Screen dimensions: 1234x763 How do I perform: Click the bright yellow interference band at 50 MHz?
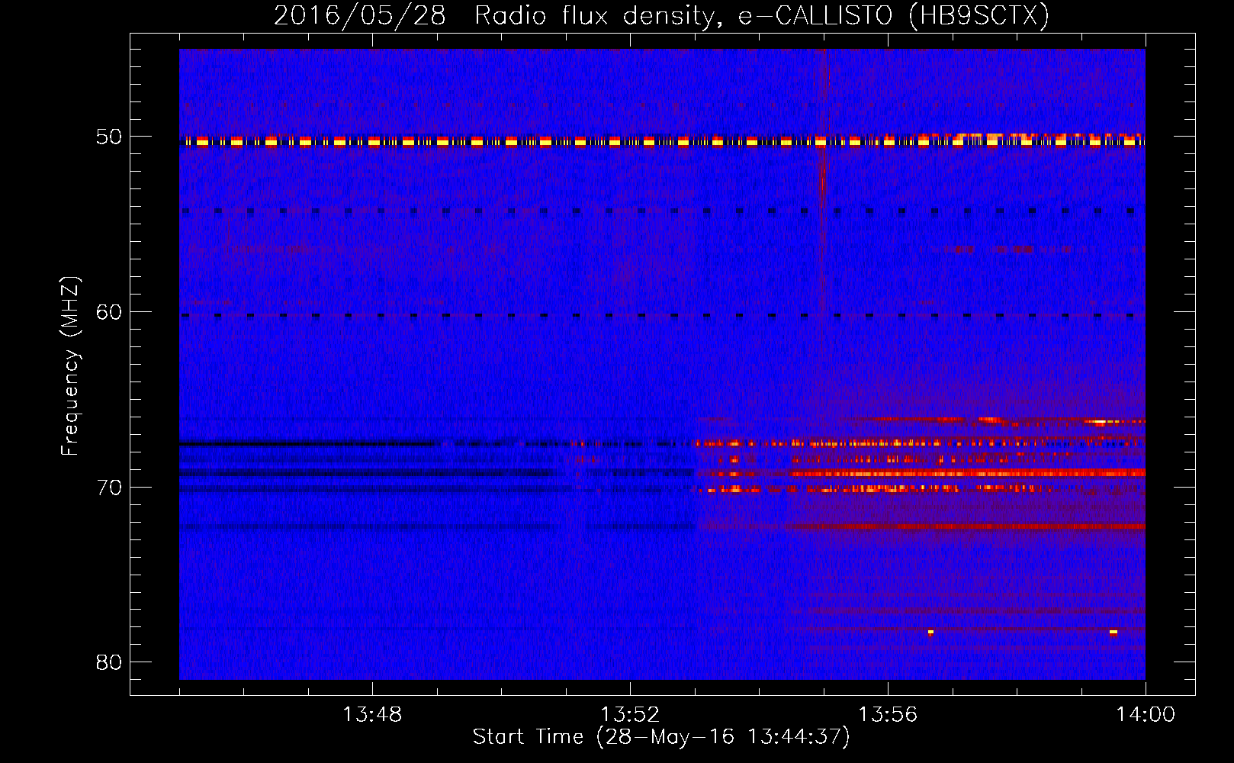pyautogui.click(x=662, y=141)
